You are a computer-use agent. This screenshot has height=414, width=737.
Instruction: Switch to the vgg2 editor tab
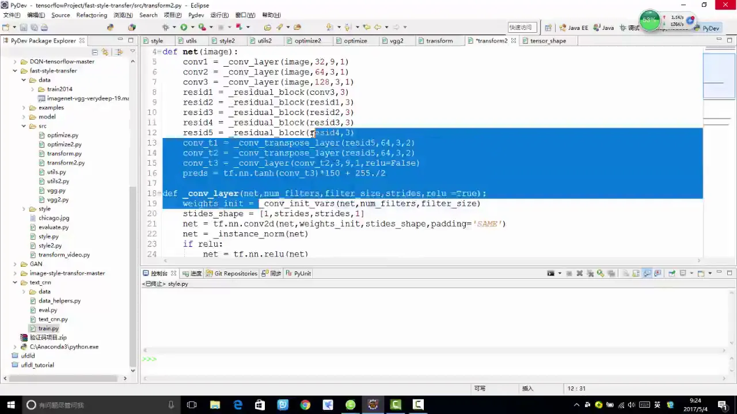pos(396,41)
